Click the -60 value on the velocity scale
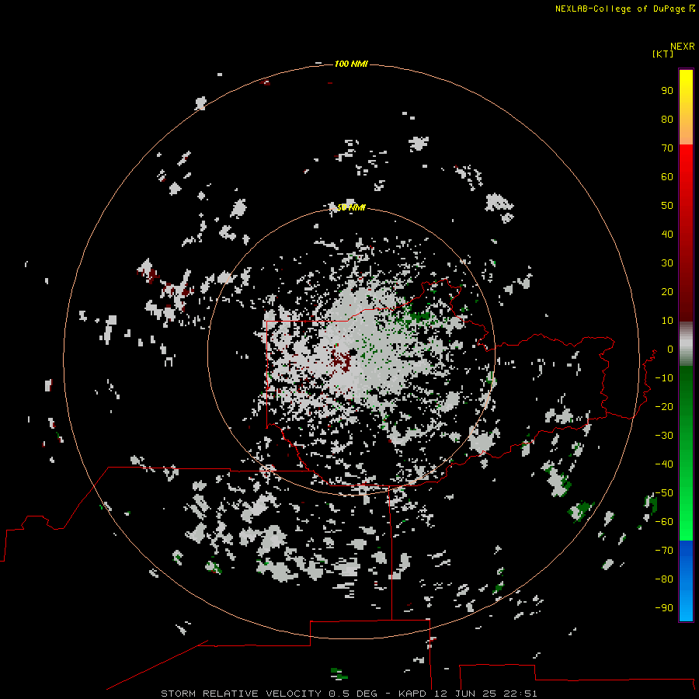 pyautogui.click(x=664, y=522)
